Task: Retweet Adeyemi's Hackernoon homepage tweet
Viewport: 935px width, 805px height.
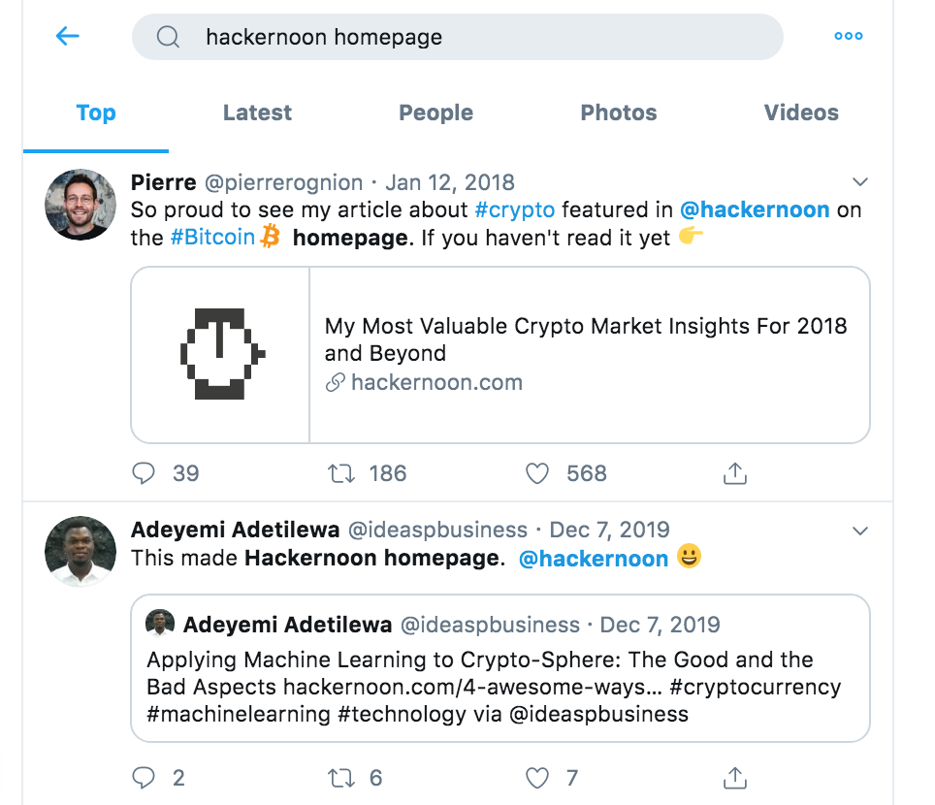Action: [341, 777]
